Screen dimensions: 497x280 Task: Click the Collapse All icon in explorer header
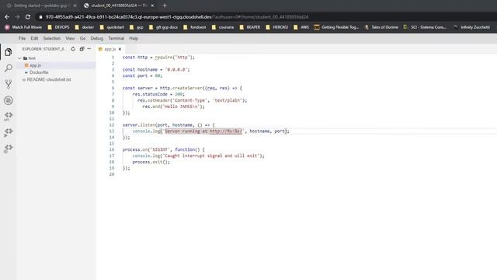click(x=82, y=49)
